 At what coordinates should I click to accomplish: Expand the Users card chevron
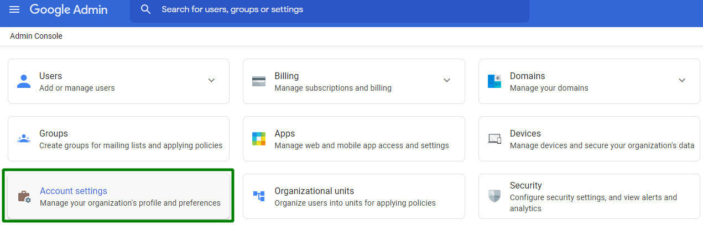coord(211,81)
